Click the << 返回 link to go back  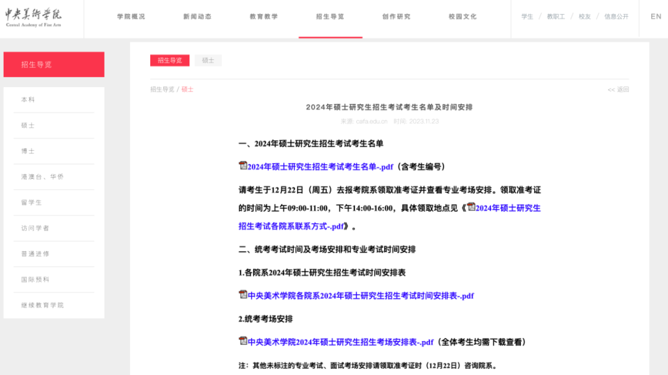click(619, 90)
